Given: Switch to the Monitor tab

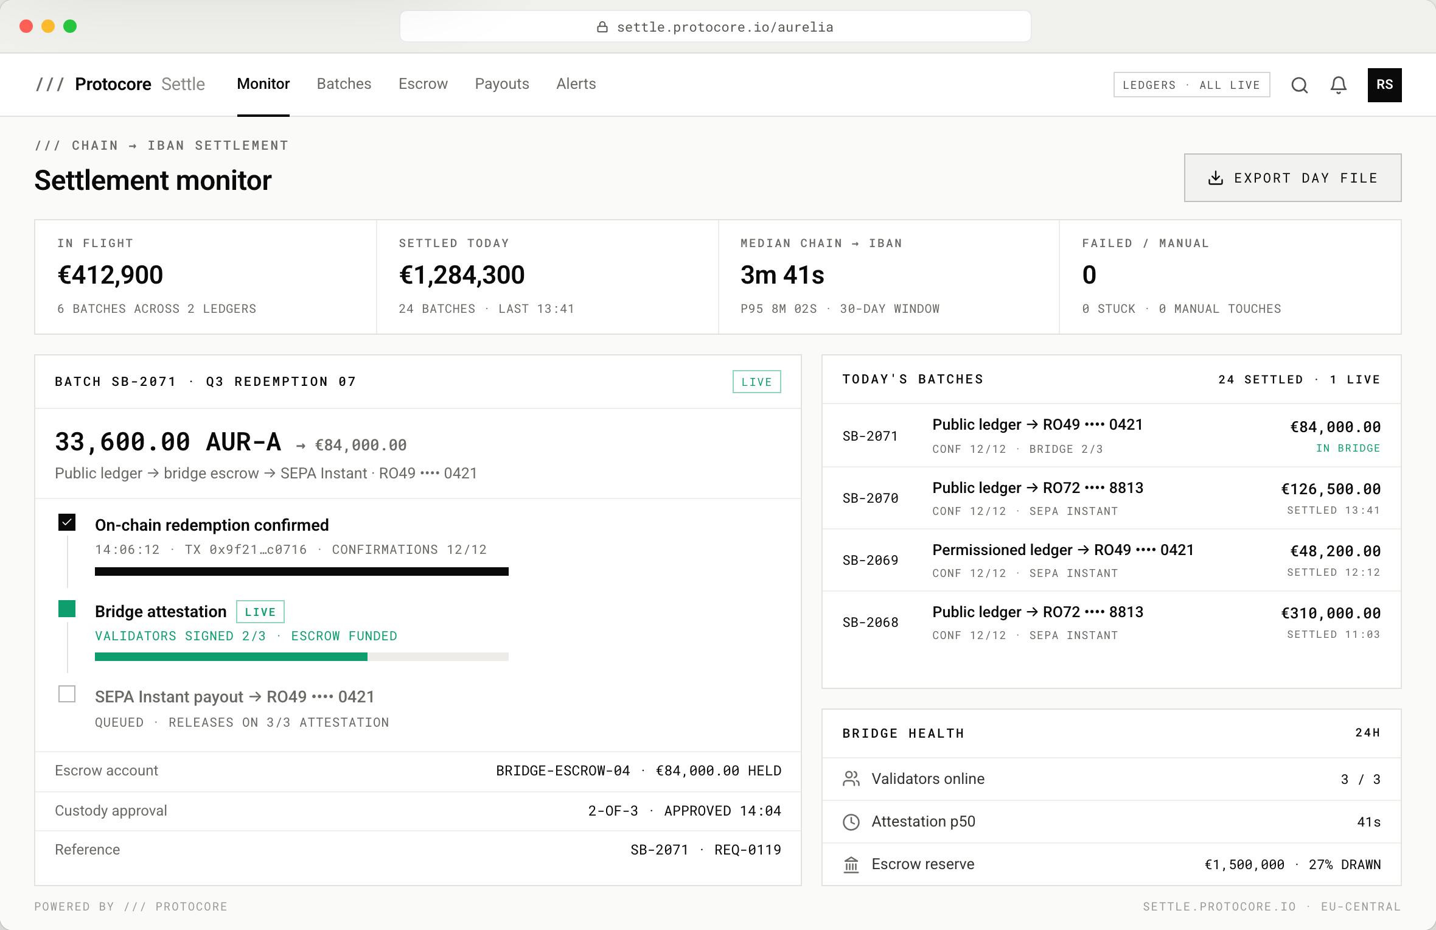Looking at the screenshot, I should [263, 84].
